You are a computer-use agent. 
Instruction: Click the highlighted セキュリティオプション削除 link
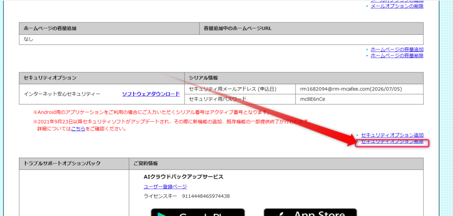(392, 142)
